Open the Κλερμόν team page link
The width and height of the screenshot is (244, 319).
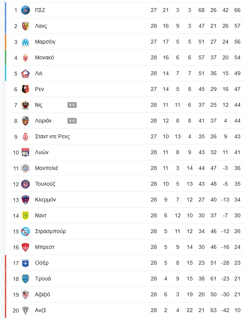point(45,200)
